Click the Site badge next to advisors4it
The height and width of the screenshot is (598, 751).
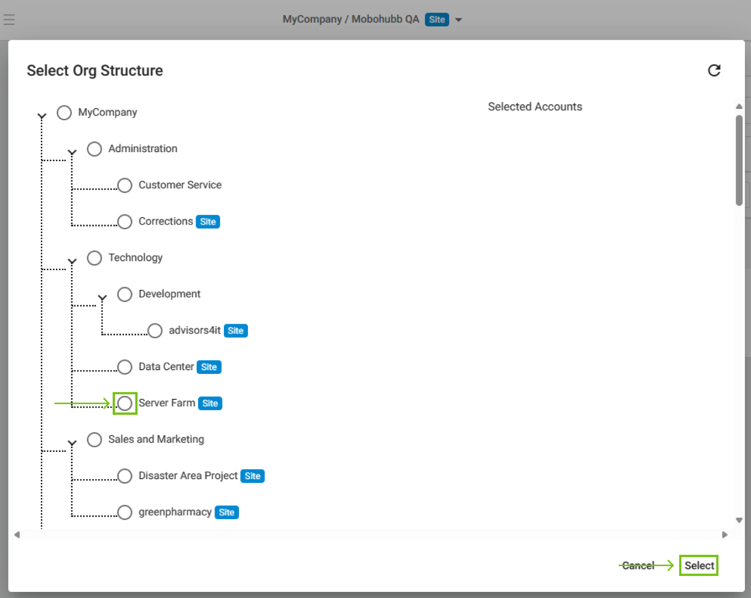point(235,331)
